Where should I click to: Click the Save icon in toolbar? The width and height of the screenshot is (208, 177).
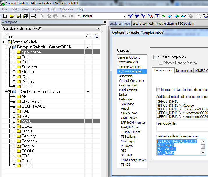click(x=18, y=16)
